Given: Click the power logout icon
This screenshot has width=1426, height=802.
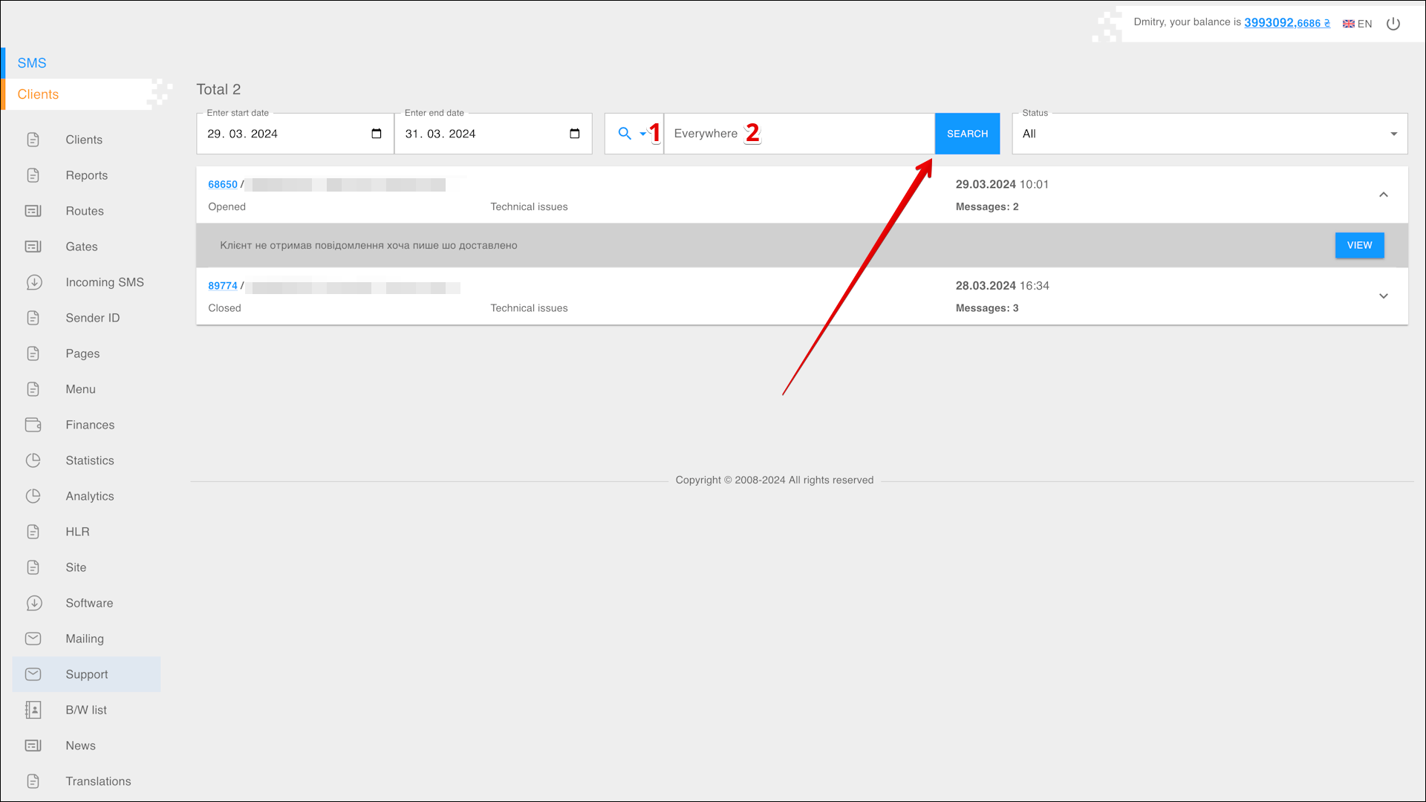Looking at the screenshot, I should (1393, 24).
